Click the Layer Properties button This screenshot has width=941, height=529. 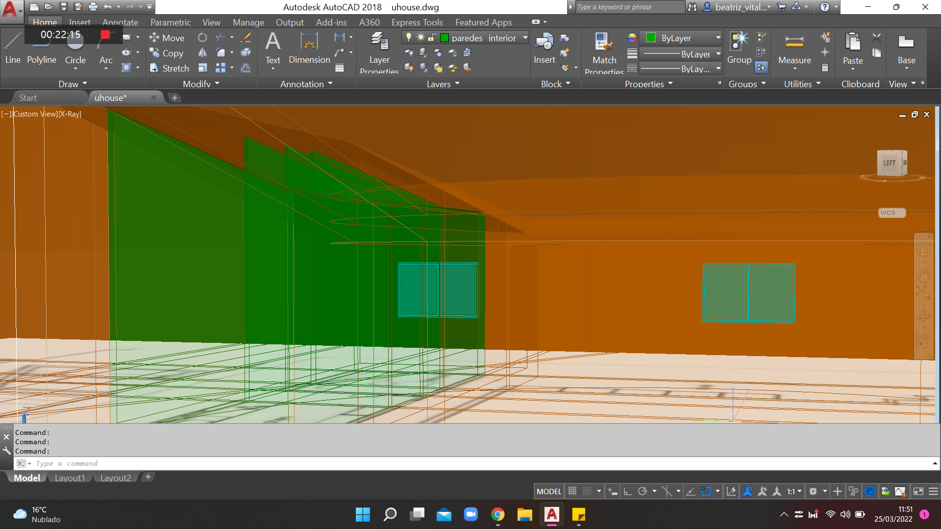coord(379,51)
